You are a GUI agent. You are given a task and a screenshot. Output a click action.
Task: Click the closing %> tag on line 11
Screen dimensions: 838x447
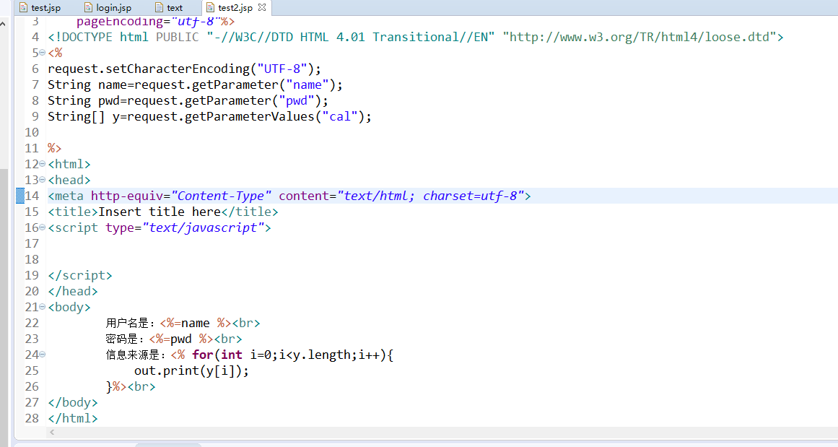pyautogui.click(x=55, y=148)
